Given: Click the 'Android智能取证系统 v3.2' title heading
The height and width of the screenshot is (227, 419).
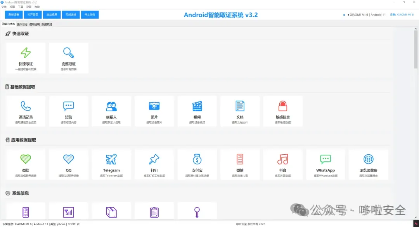Looking at the screenshot, I should click(x=221, y=15).
